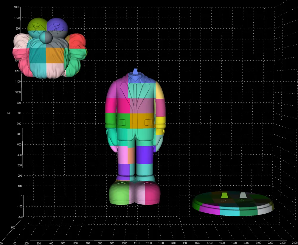The image size is (298, 245).
Task: Pick the violet upper leg segment
Action: click(x=145, y=155)
